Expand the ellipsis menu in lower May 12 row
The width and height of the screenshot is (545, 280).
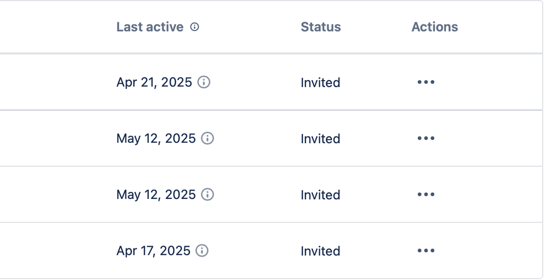coord(426,194)
